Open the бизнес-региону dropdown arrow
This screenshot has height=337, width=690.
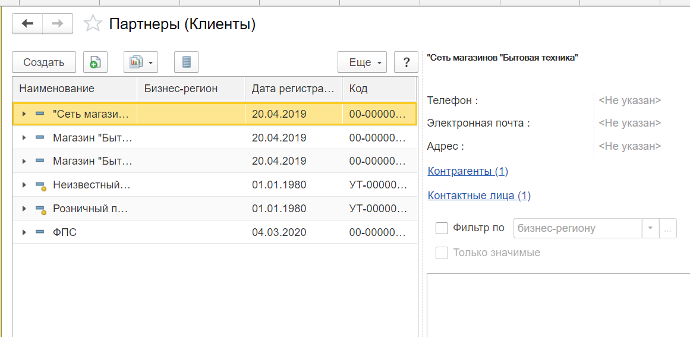tap(650, 229)
